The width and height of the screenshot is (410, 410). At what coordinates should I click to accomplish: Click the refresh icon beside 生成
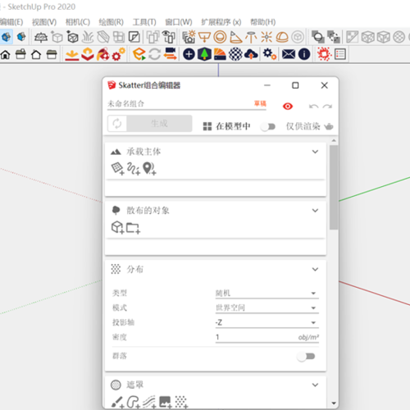click(117, 124)
